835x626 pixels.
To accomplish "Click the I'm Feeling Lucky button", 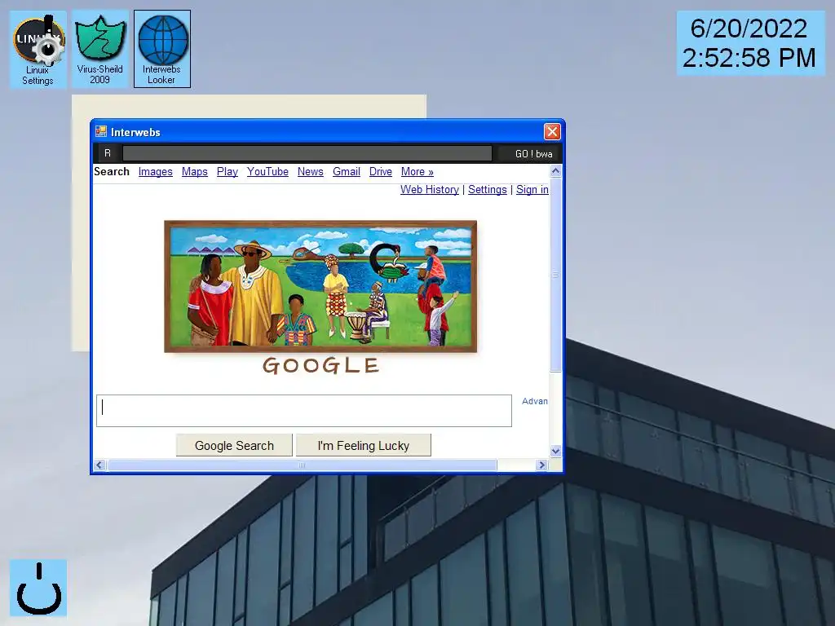I will click(x=364, y=446).
